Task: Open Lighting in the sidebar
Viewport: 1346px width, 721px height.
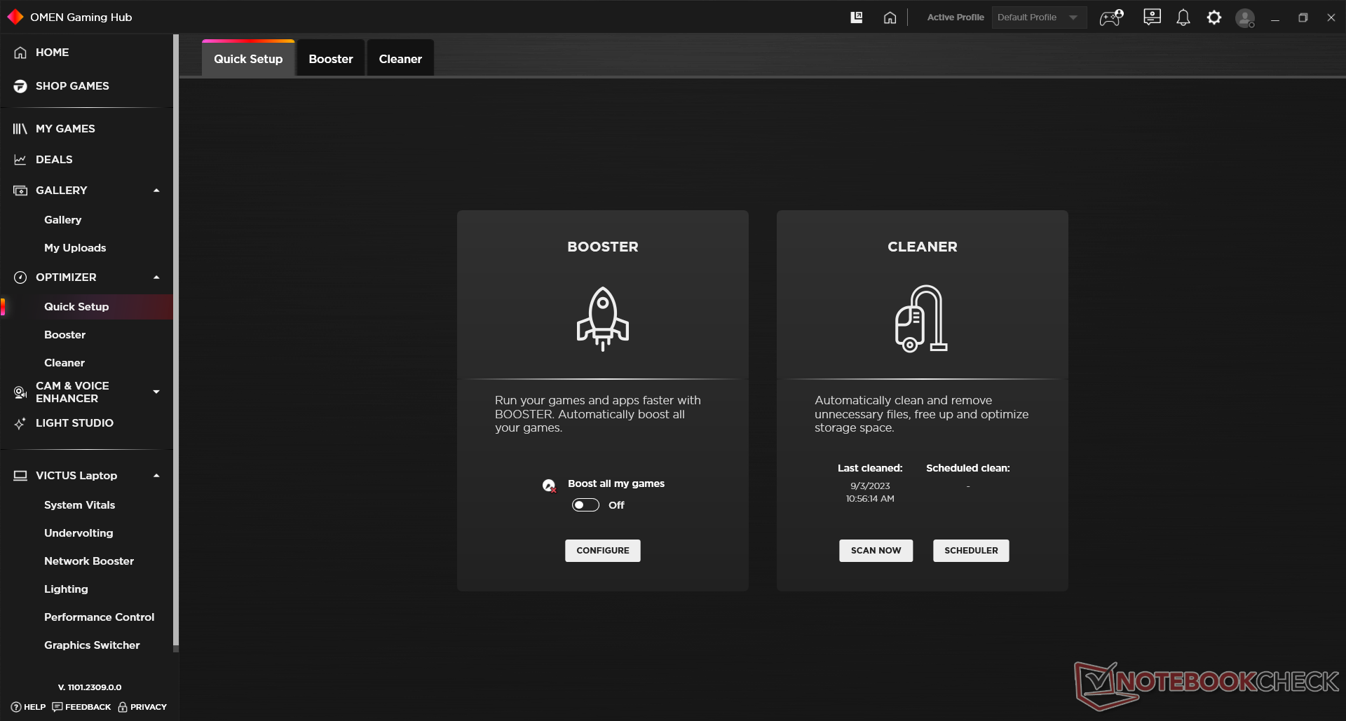Action: tap(66, 589)
